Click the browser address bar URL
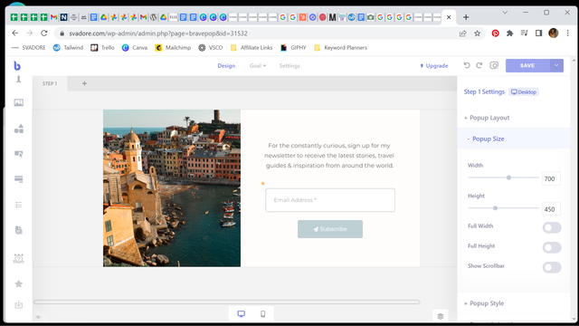This screenshot has height=326, width=579. [x=158, y=34]
